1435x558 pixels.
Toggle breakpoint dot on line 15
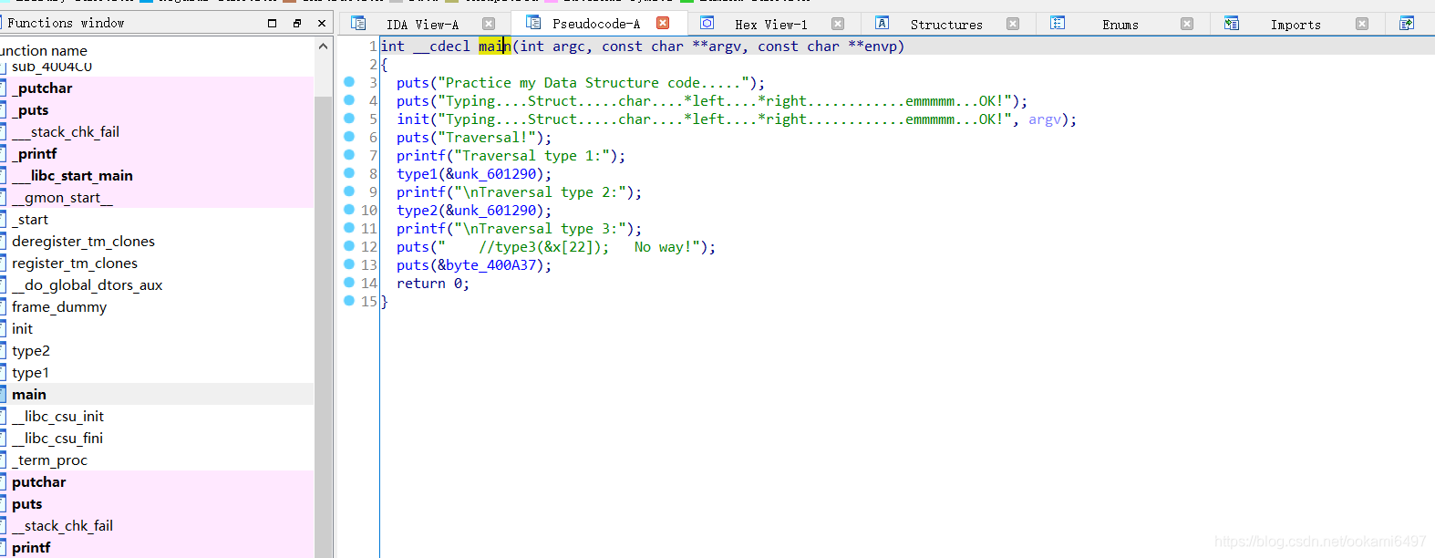[349, 301]
